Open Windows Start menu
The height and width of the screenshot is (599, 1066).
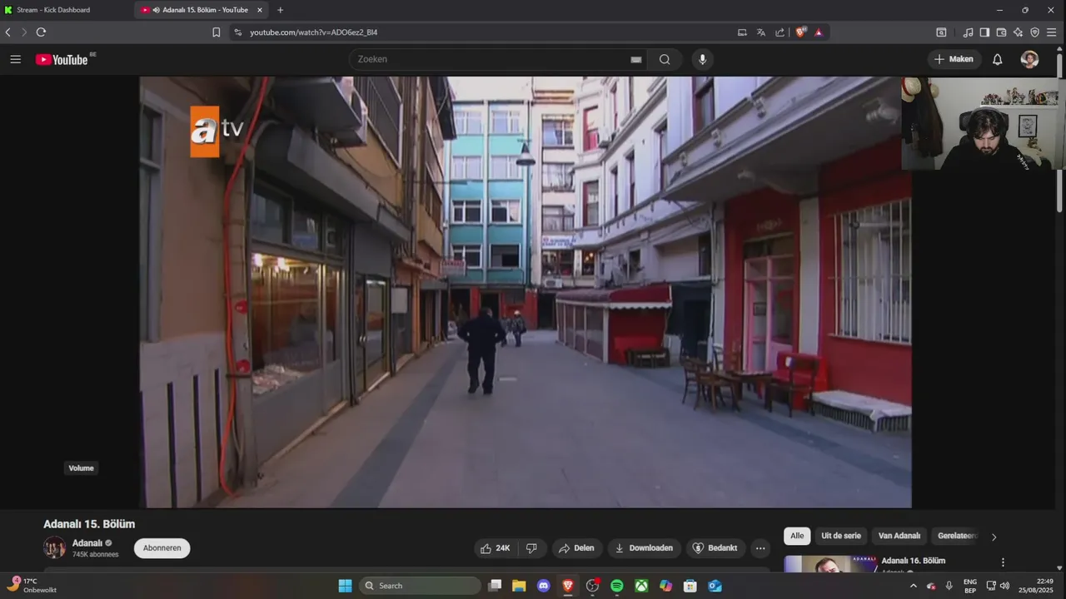[x=345, y=586]
